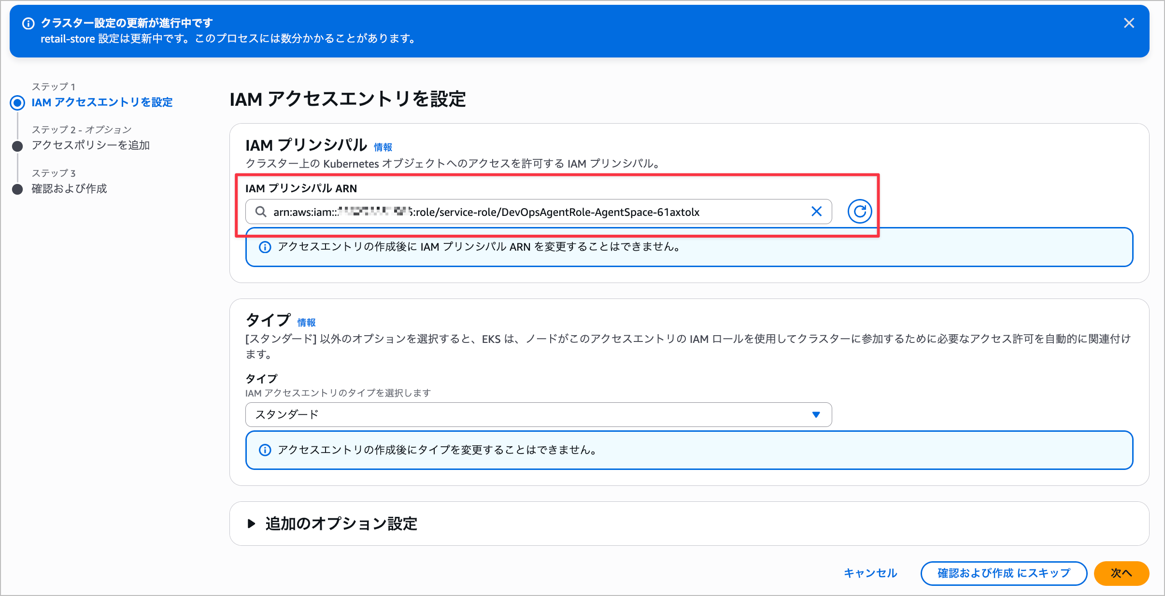Viewport: 1165px width, 596px height.
Task: Go to step 2 access policy bullet
Action: coord(17,146)
